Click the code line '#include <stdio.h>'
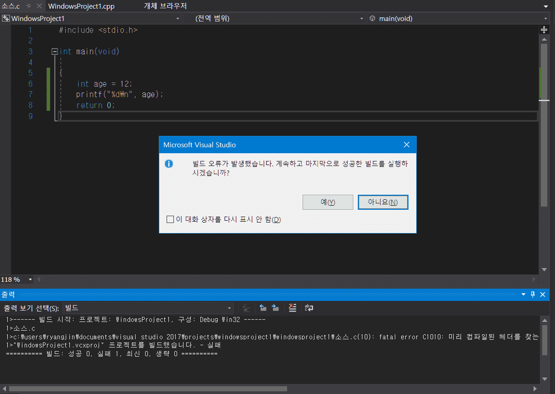Screen dimensions: 555x394 pos(98,30)
